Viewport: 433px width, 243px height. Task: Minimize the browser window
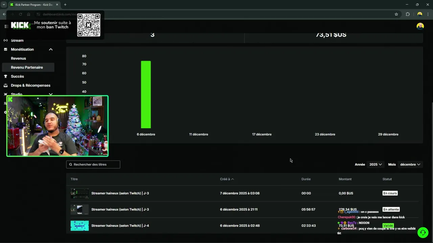(406, 5)
